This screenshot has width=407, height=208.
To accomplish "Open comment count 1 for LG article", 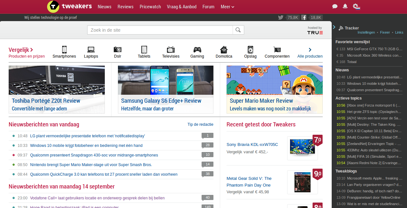I will pos(207,136).
